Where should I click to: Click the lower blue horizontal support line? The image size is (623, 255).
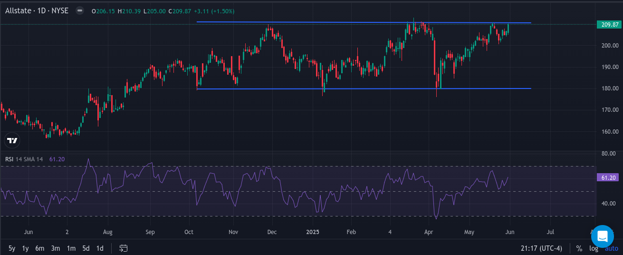(x=364, y=88)
